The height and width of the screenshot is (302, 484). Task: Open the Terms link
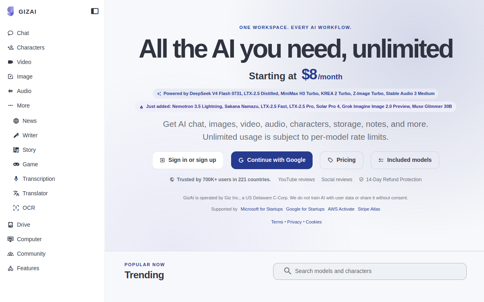pos(277,222)
